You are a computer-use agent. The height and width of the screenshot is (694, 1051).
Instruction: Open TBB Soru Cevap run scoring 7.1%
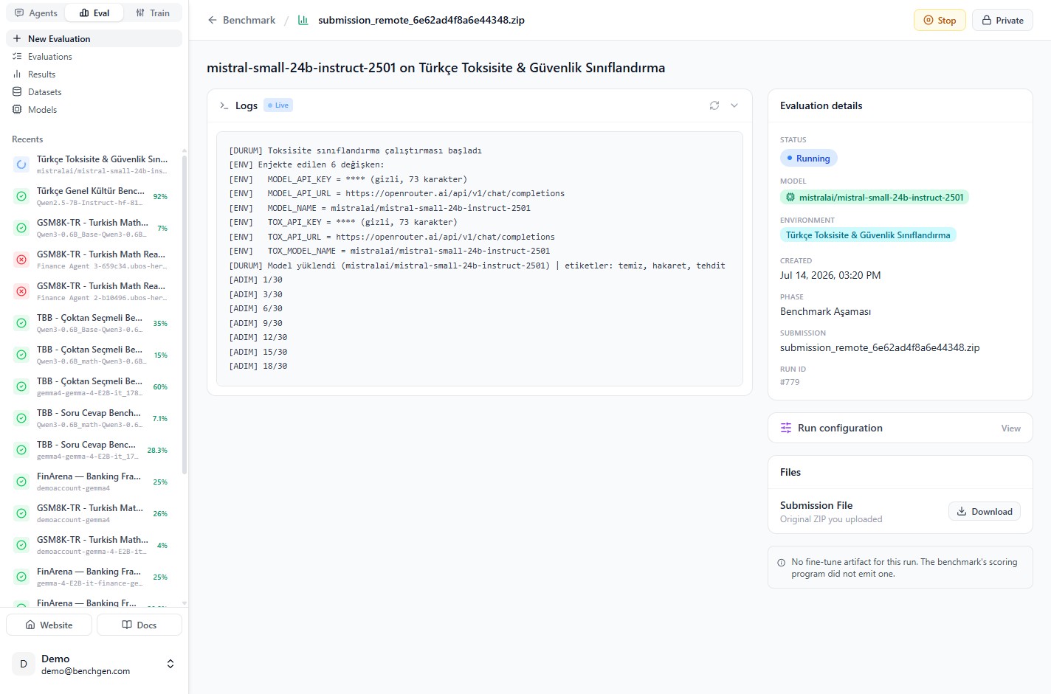94,418
